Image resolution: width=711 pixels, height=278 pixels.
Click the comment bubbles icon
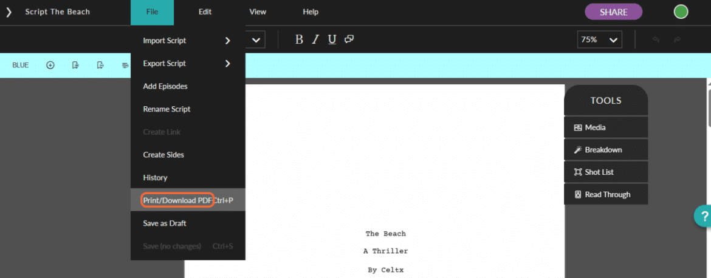tap(349, 39)
